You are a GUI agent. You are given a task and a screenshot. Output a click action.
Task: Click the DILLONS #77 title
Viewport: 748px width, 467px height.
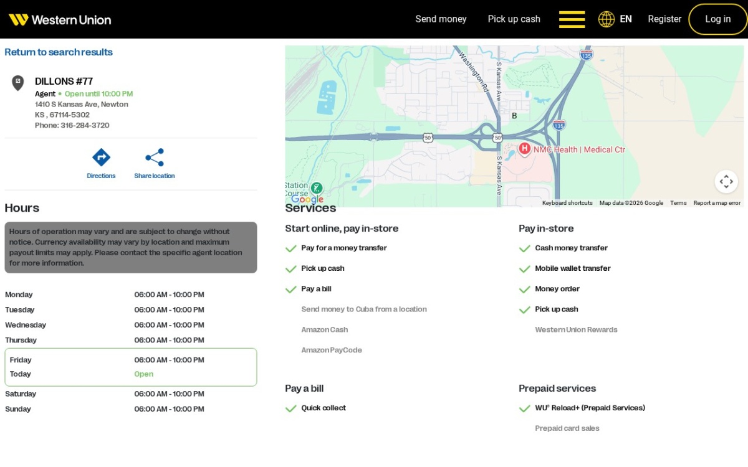click(x=64, y=82)
